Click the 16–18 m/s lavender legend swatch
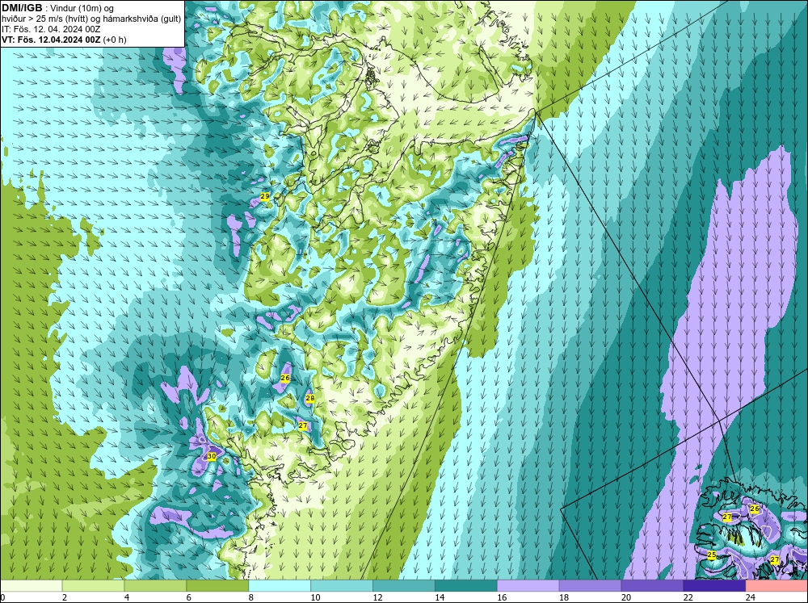This screenshot has width=808, height=603. [x=528, y=586]
